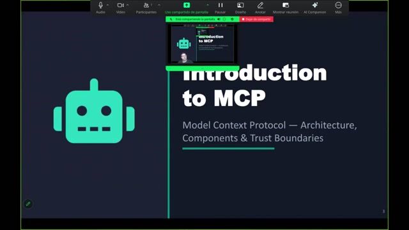This screenshot has height=230, width=409.
Task: Click the green Uso compartido de pantalla icon
Action: pyautogui.click(x=187, y=5)
